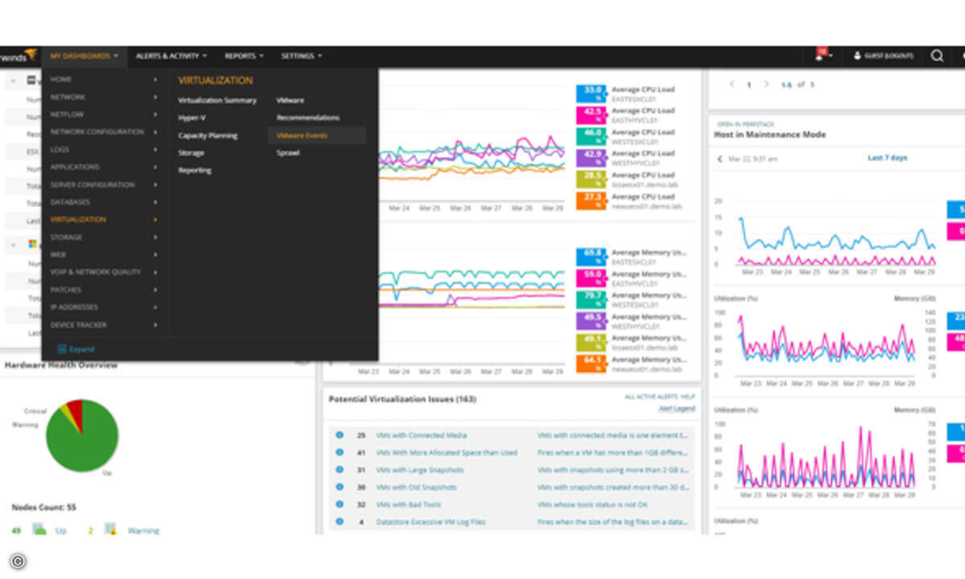Screen dimensions: 965x579
Task: Select VOIP & NETWORK QUALITY in the menu
Action: (x=96, y=272)
